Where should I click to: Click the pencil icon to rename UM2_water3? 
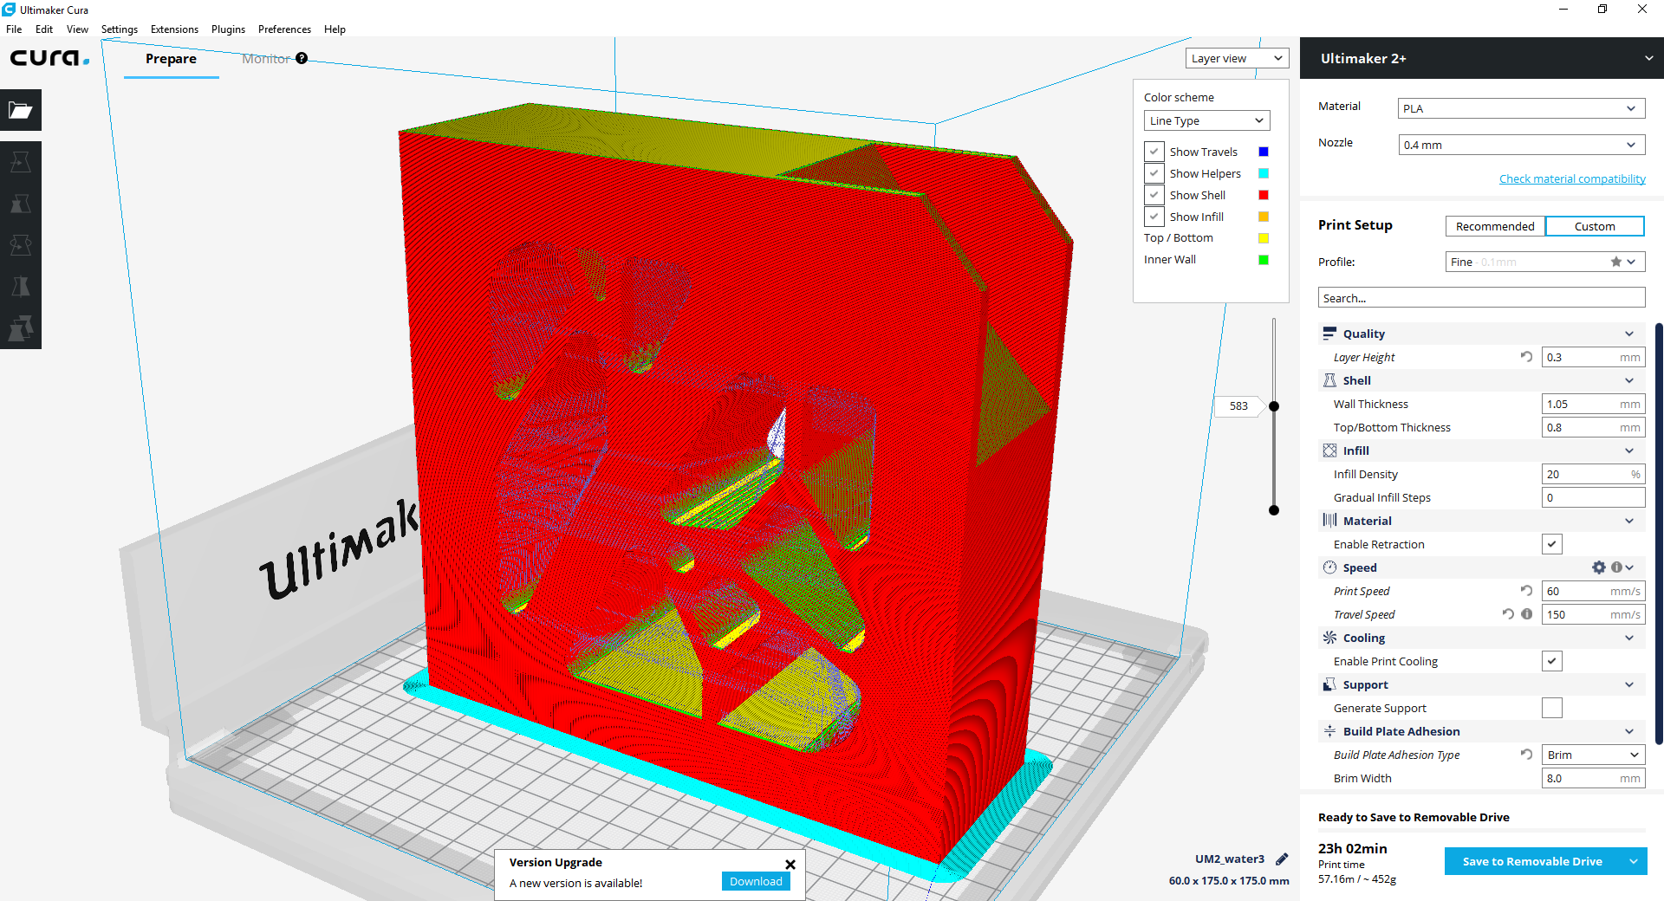coord(1282,859)
